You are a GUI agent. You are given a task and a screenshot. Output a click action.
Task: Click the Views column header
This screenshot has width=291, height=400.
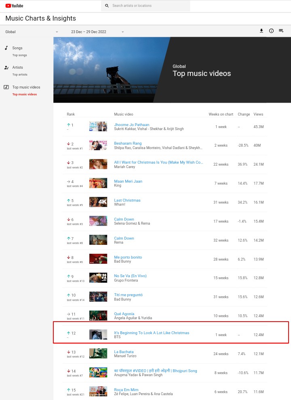258,114
